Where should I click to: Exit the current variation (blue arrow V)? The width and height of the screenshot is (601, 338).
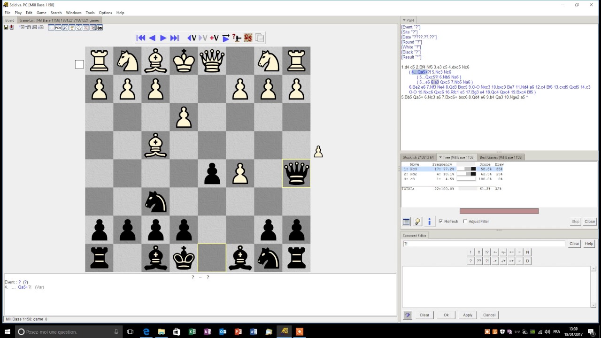point(192,38)
